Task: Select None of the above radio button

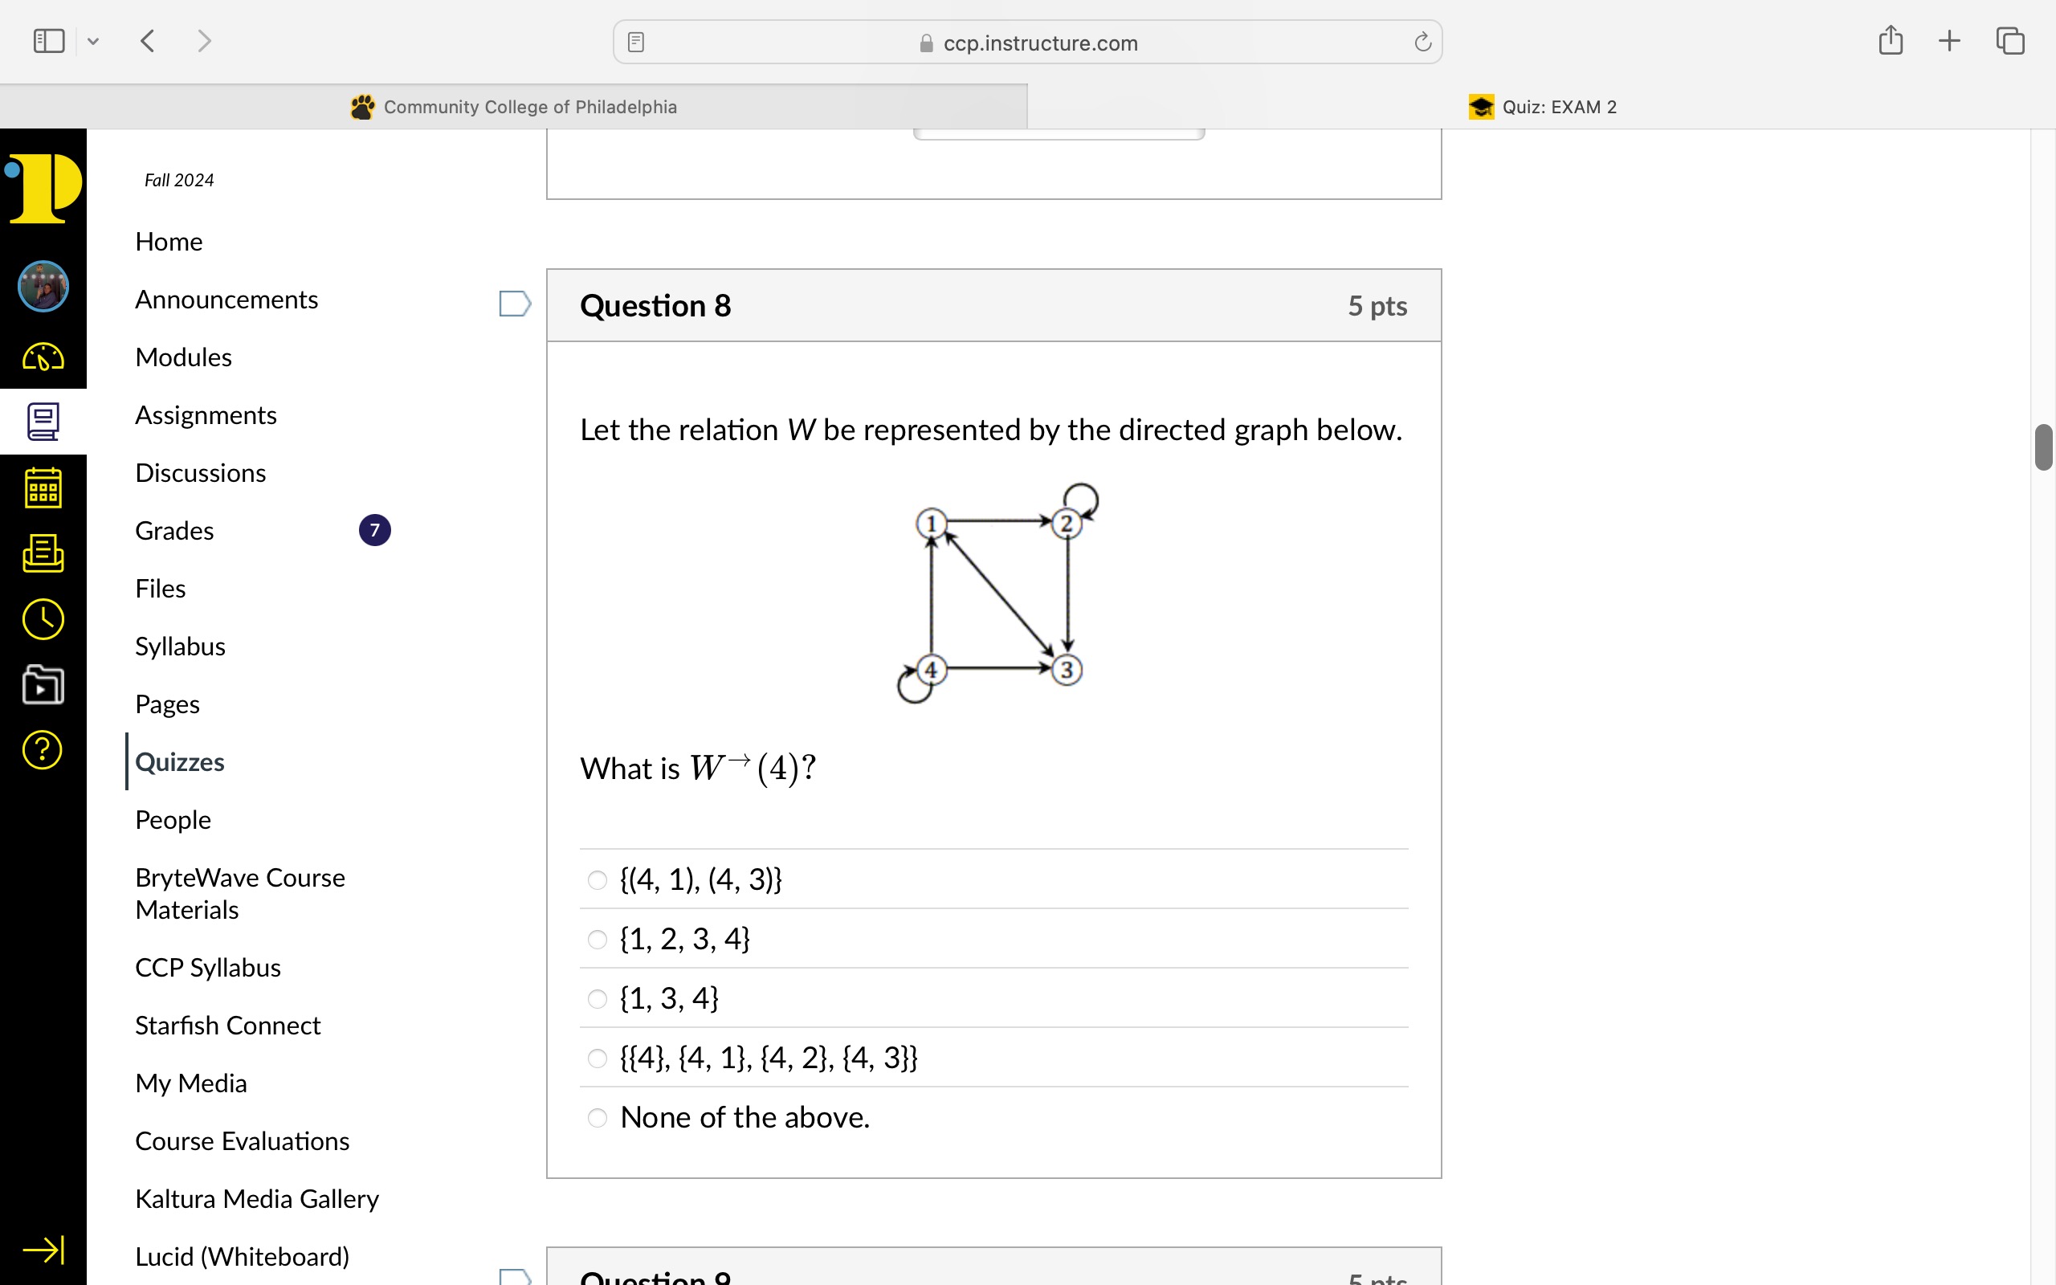Action: point(597,1116)
